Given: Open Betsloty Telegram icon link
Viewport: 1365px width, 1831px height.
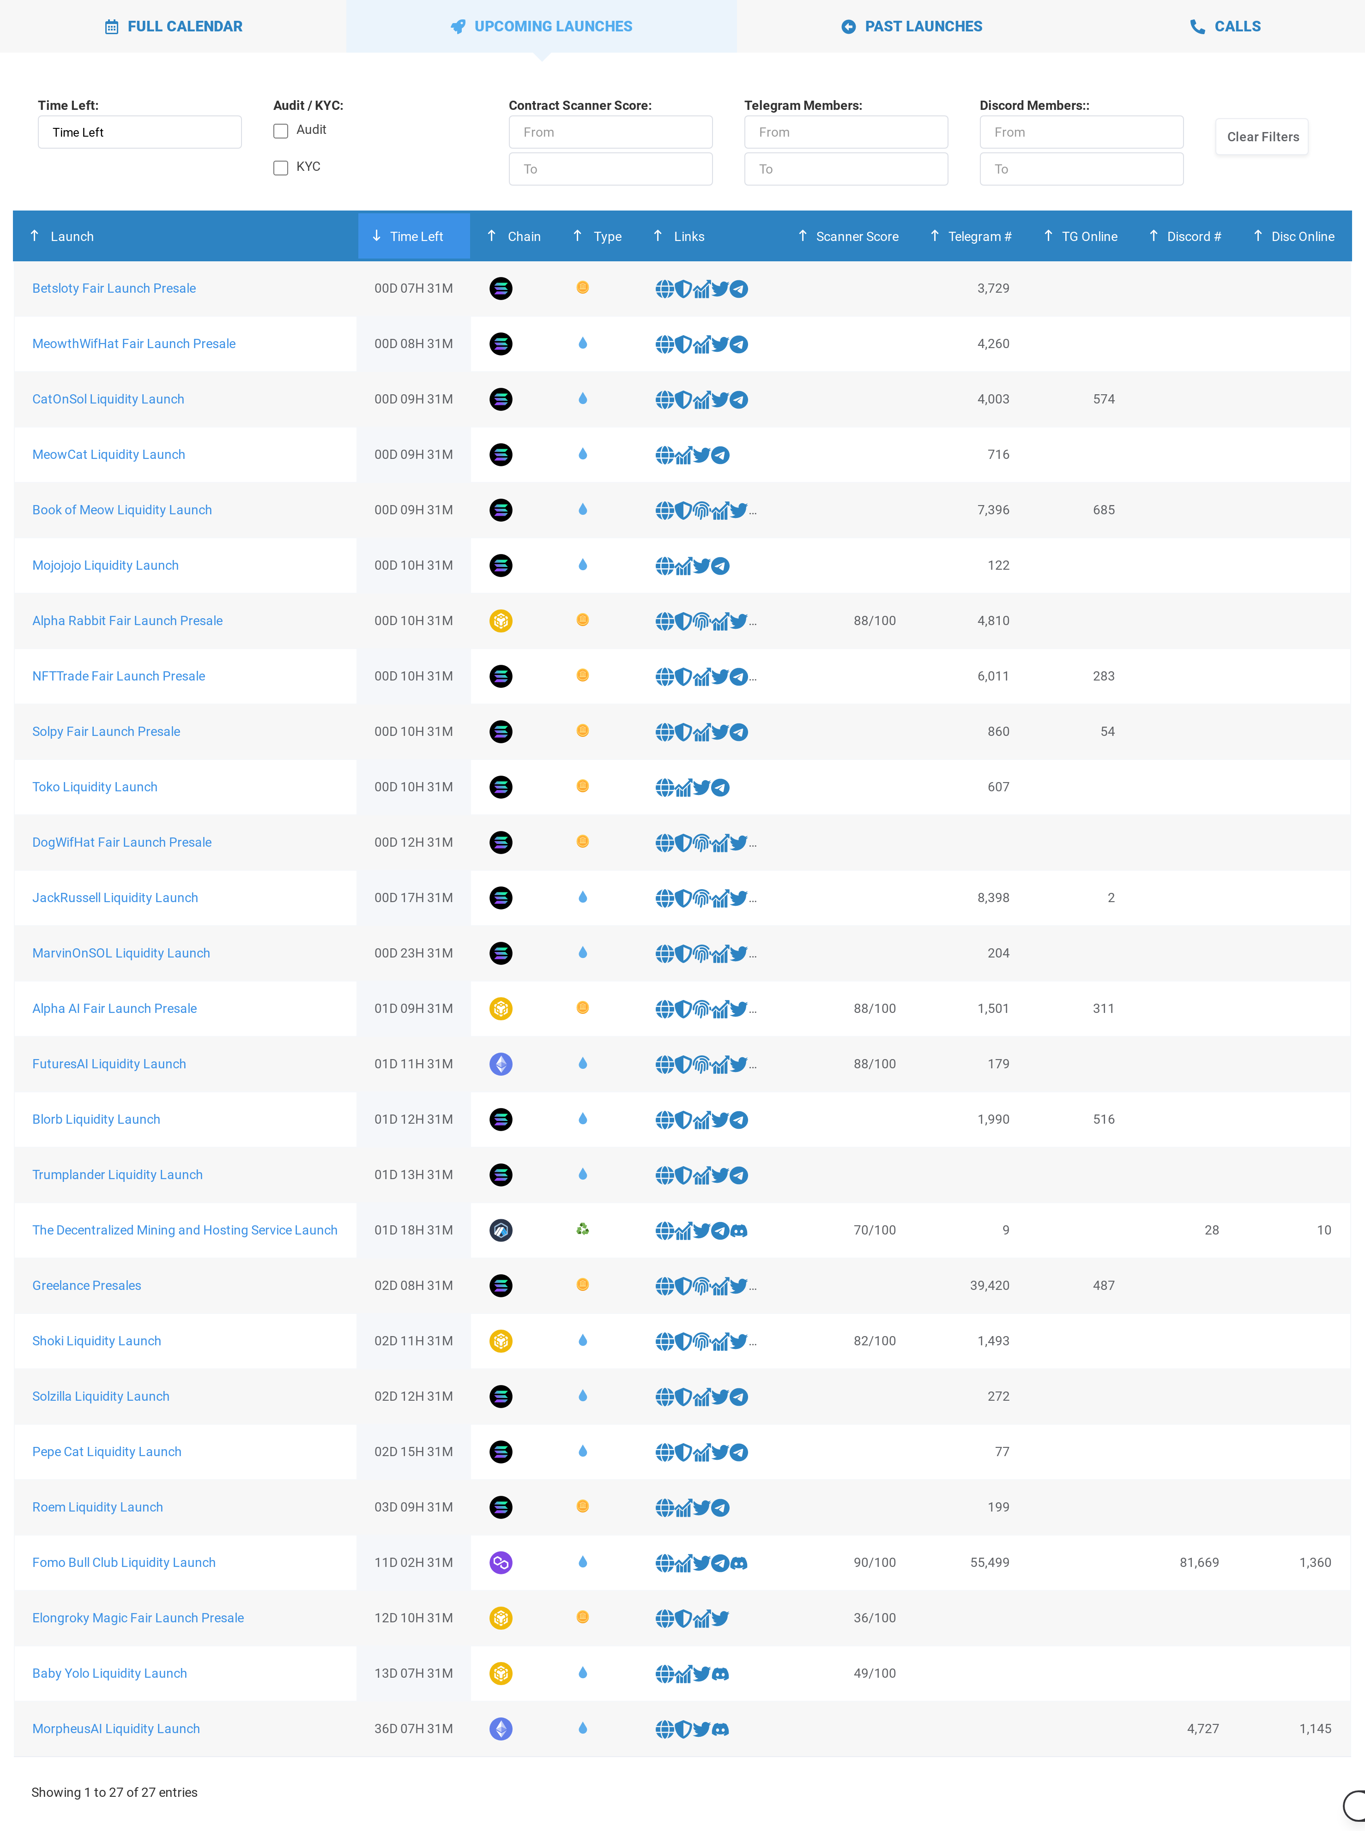Looking at the screenshot, I should pos(739,289).
